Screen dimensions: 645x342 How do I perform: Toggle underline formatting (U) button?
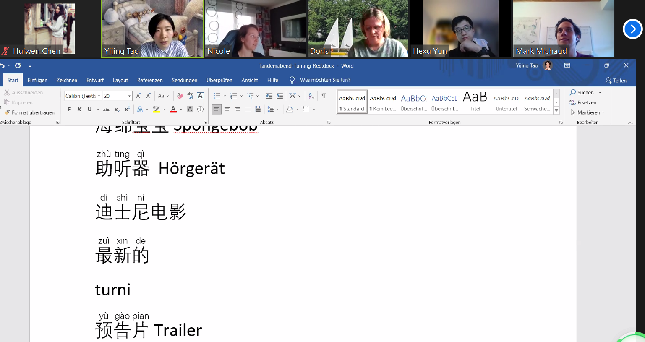(x=89, y=110)
